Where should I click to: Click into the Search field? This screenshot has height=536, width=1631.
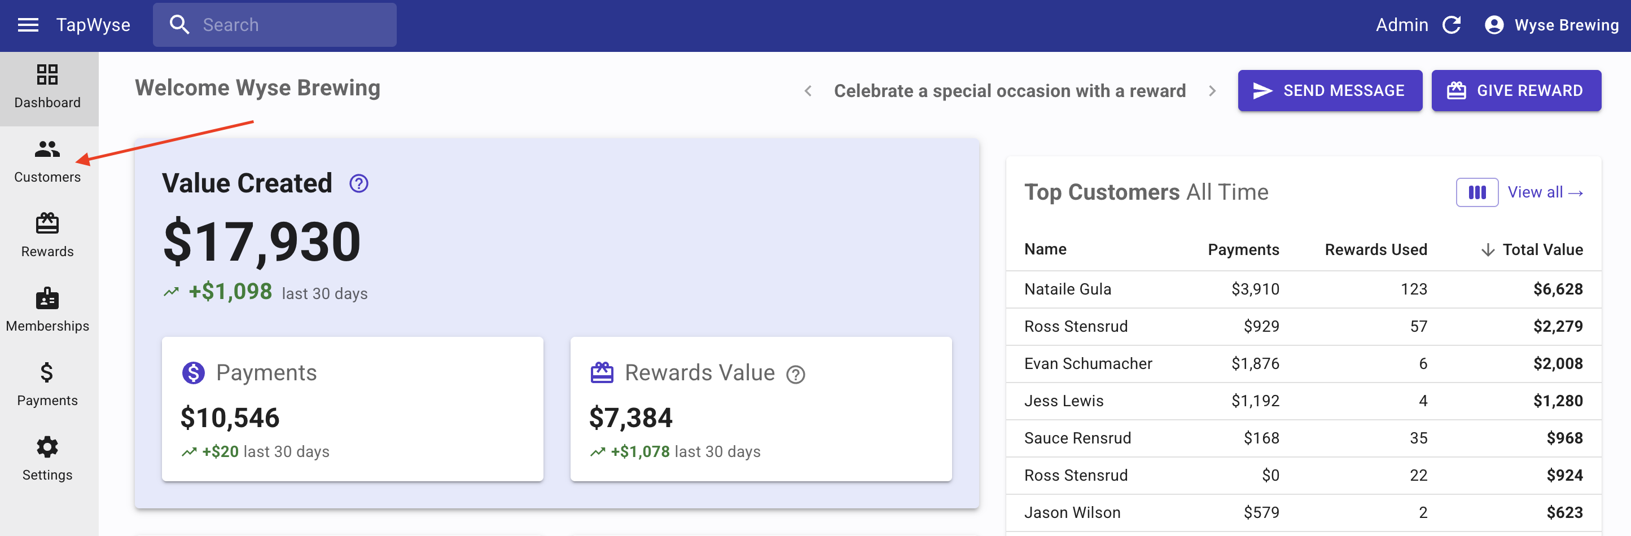click(x=285, y=25)
